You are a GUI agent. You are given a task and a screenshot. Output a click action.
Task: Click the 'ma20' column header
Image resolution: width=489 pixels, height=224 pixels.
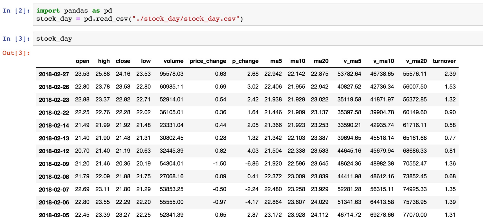321,61
